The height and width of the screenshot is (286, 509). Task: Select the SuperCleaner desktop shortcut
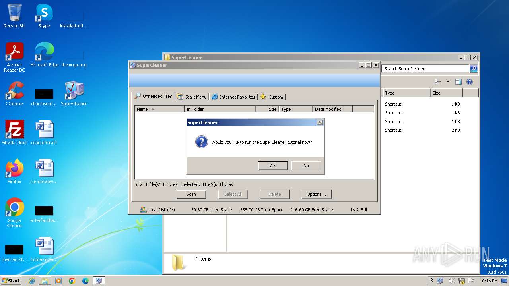click(x=74, y=94)
